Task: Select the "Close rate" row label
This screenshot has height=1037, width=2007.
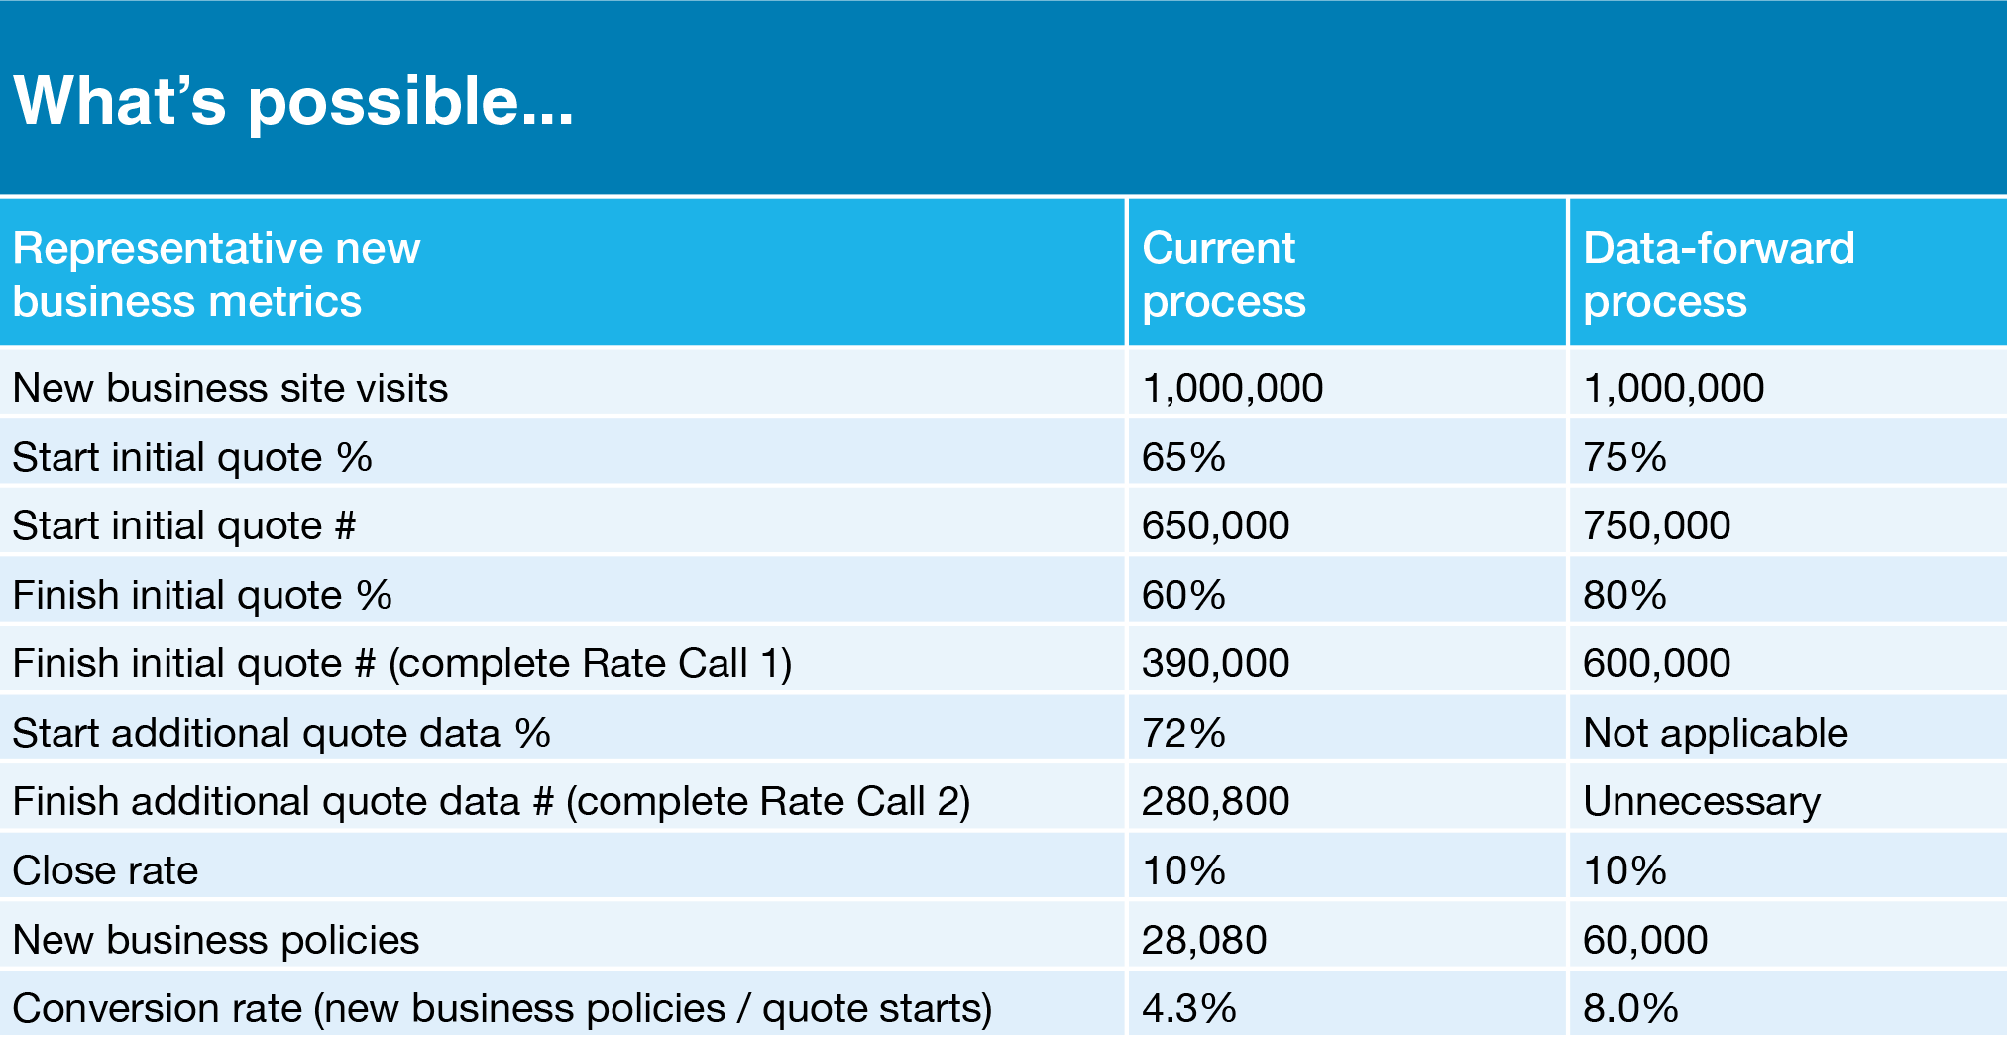Action: [105, 870]
